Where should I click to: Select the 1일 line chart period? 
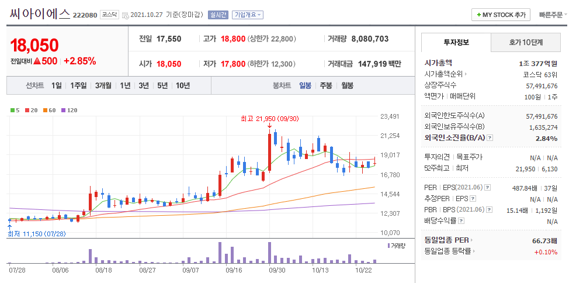tap(57, 85)
